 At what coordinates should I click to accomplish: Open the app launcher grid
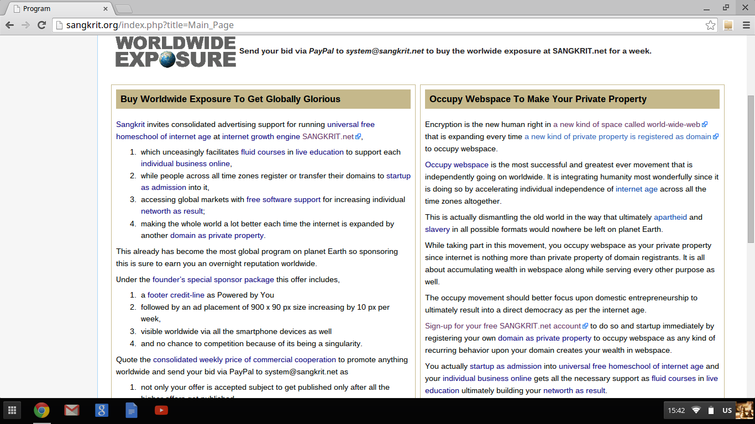click(12, 410)
